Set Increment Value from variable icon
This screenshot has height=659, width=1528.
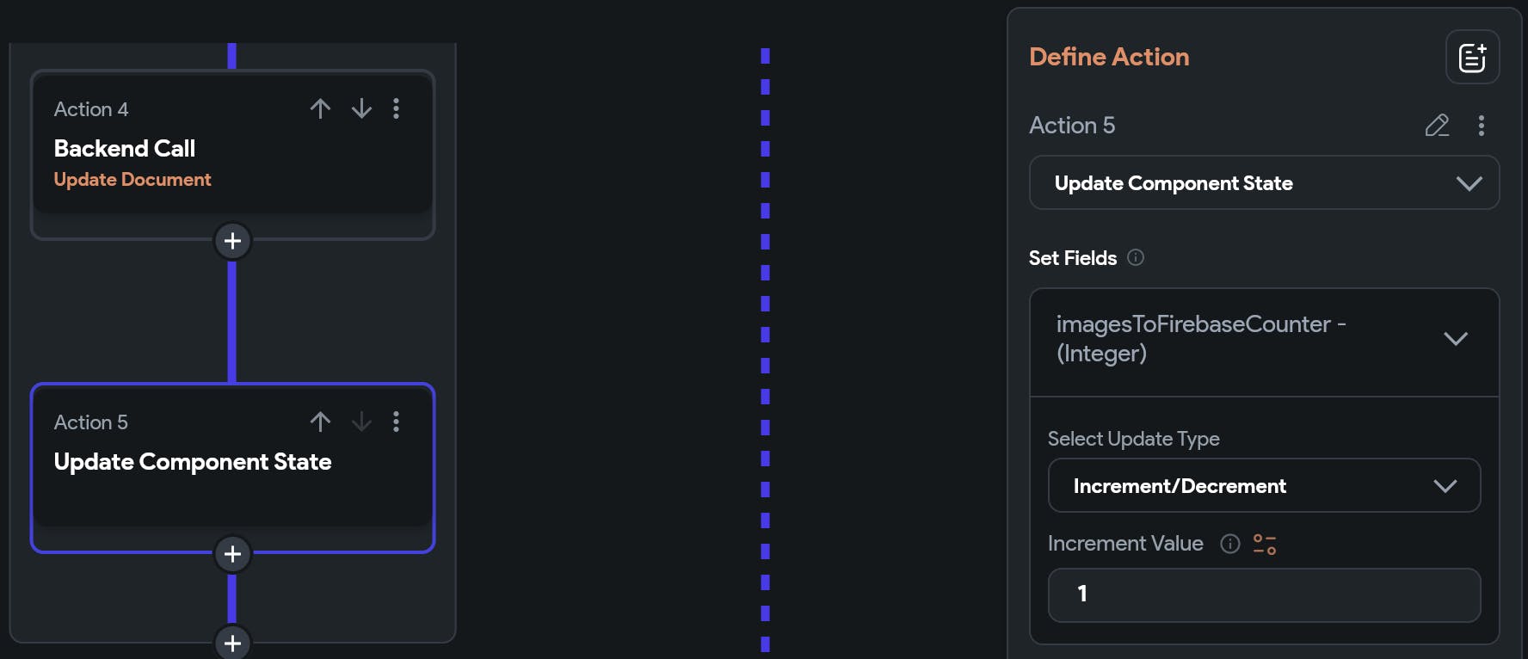(x=1265, y=544)
